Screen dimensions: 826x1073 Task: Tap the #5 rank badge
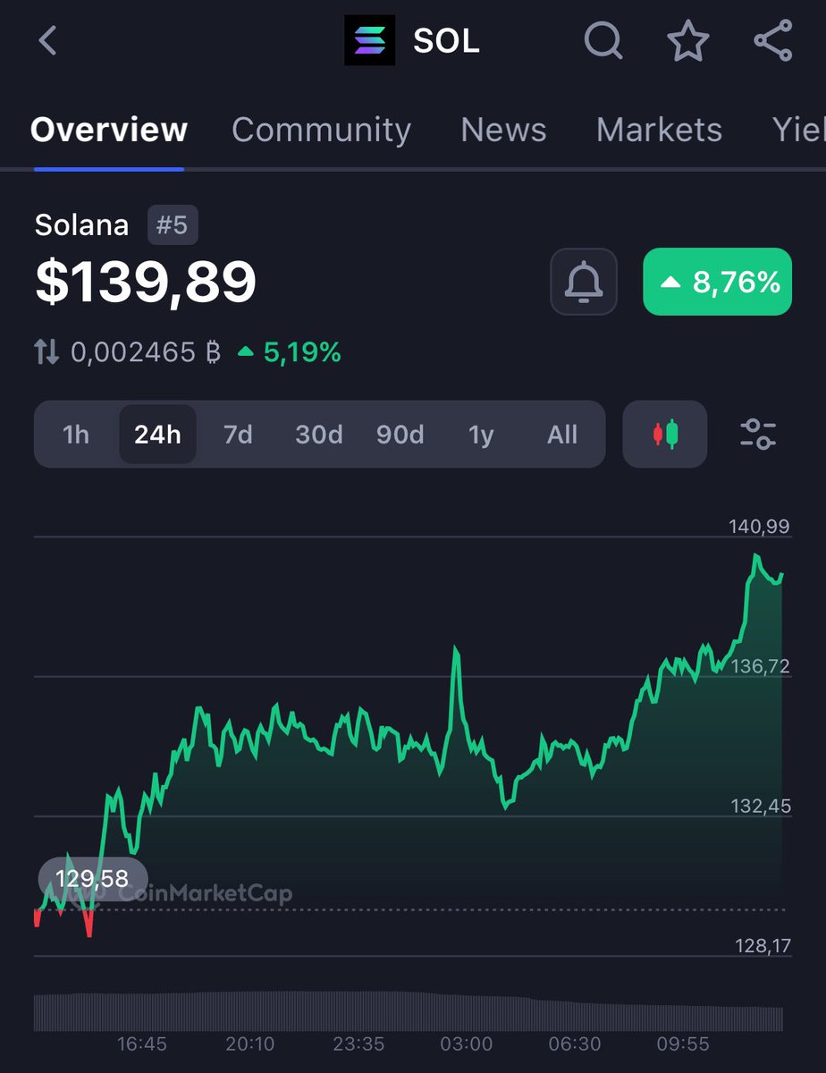(172, 225)
